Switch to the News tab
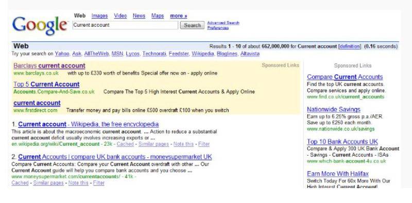 point(139,16)
